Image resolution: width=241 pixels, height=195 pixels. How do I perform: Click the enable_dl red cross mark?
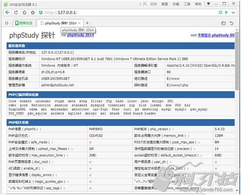tap(90, 169)
